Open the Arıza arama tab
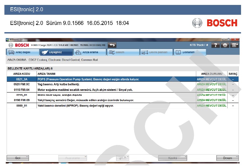This screenshot has width=245, height=166. tap(90, 52)
